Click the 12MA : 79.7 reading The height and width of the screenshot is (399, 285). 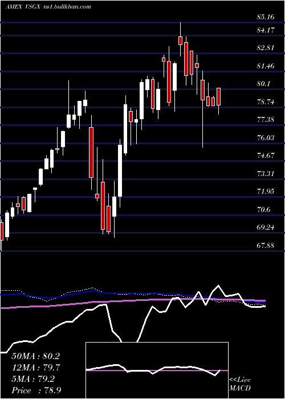coord(36,368)
